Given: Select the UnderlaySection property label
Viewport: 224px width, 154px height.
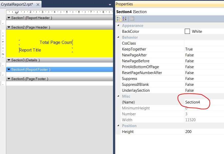Looking at the screenshot, I should (x=136, y=90).
